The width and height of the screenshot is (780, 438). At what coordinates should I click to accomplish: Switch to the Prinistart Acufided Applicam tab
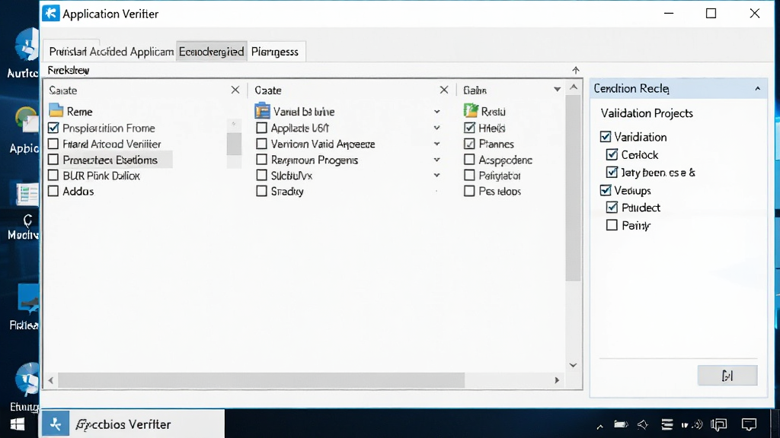111,52
